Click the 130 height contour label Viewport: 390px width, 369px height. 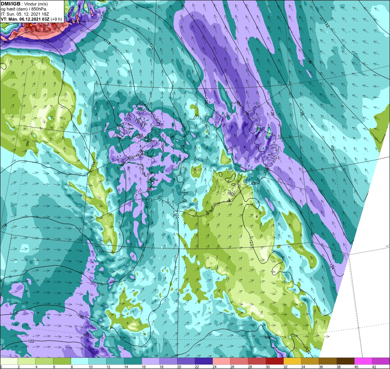coord(309,61)
